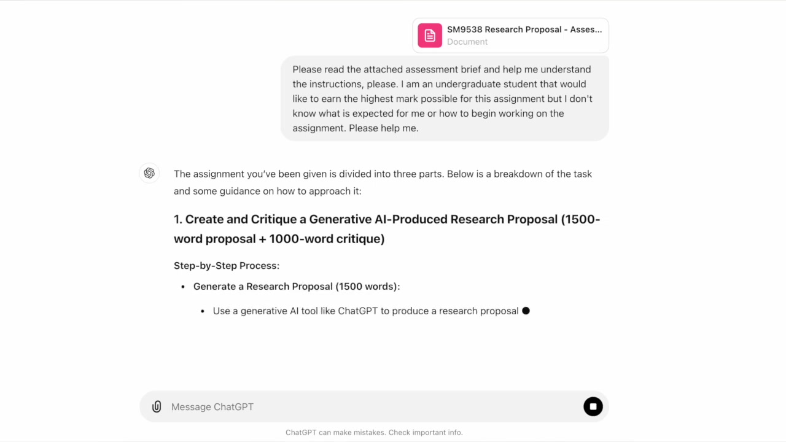The height and width of the screenshot is (442, 786).
Task: Stop generating the response
Action: (593, 406)
